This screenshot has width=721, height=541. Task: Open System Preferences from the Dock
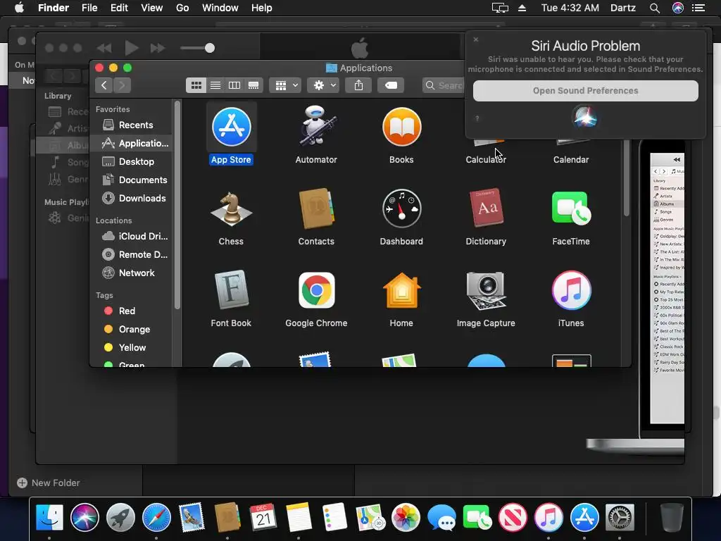(620, 518)
